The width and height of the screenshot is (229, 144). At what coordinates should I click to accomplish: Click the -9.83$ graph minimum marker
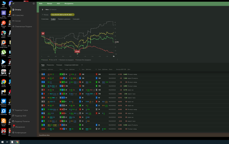[77, 52]
